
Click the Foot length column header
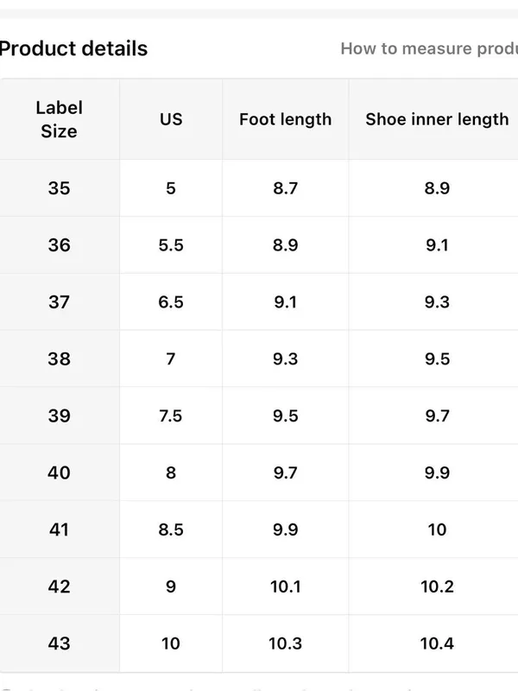pyautogui.click(x=286, y=119)
